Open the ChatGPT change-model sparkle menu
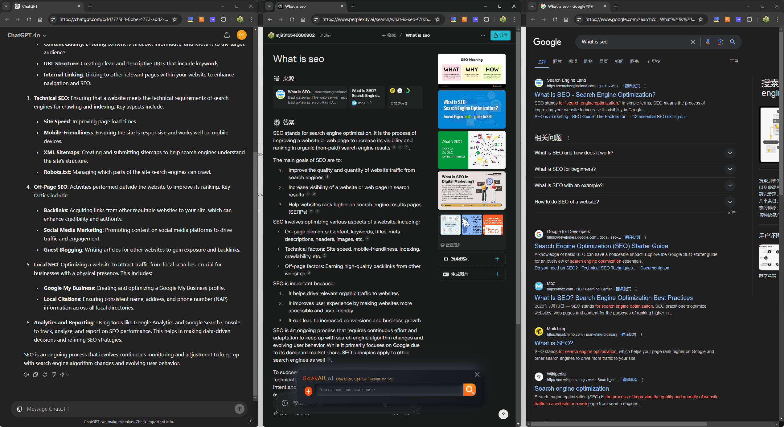 pos(64,375)
